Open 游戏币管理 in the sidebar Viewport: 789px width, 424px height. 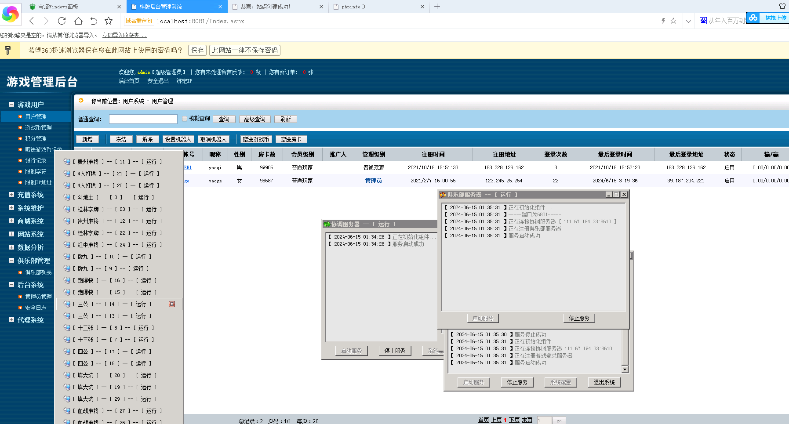pyautogui.click(x=38, y=127)
